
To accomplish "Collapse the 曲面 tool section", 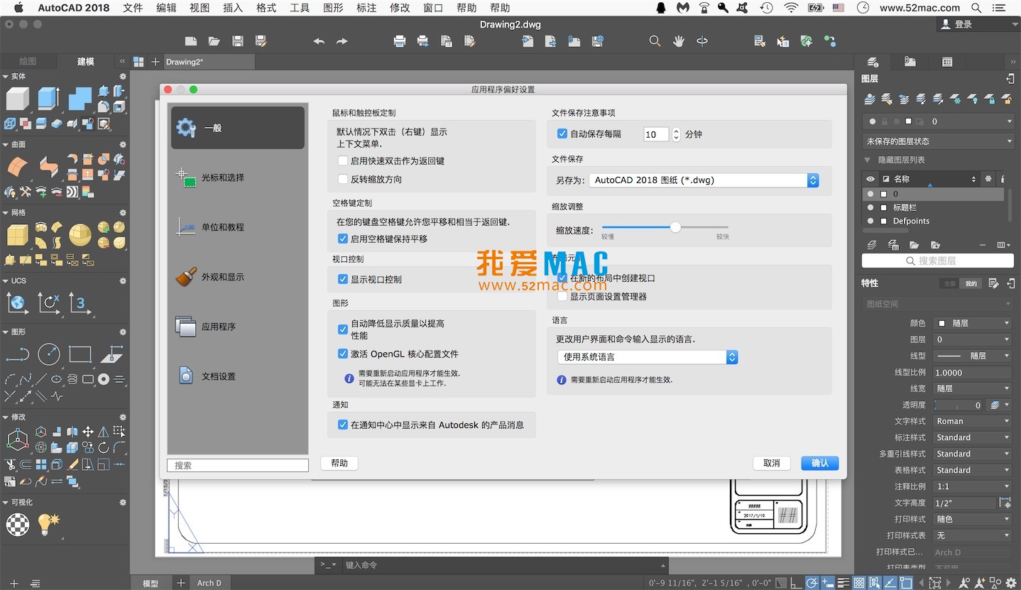I will [x=5, y=145].
